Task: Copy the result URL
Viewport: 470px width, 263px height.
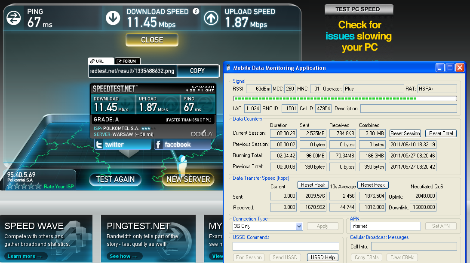Action: pos(197,71)
